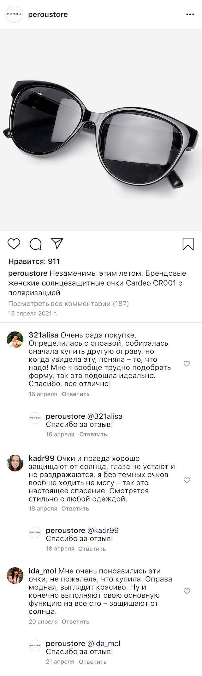Reply to 321alisa's comment
Viewport: 202px width, 676px height.
pos(76,394)
